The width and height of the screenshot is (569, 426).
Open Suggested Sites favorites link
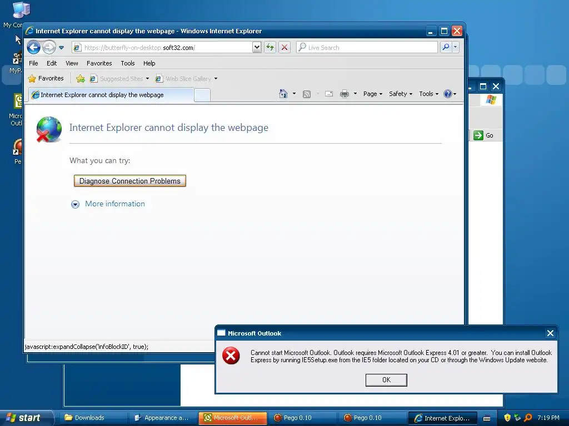pyautogui.click(x=117, y=79)
